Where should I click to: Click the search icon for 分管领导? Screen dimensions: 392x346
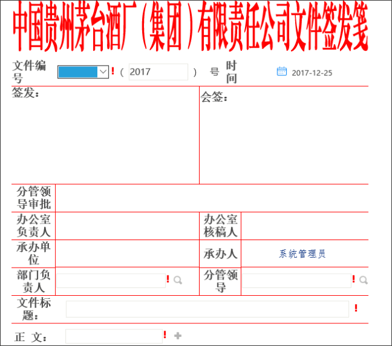(x=363, y=280)
